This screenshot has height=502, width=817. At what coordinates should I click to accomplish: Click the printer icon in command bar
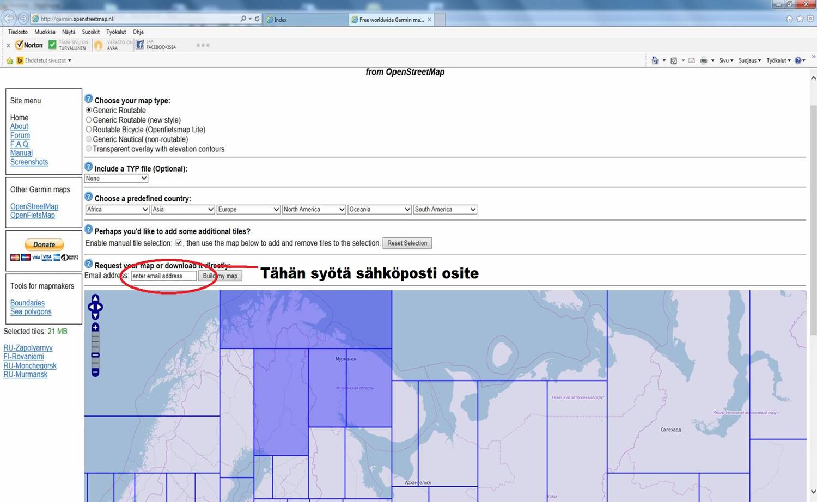tap(703, 60)
